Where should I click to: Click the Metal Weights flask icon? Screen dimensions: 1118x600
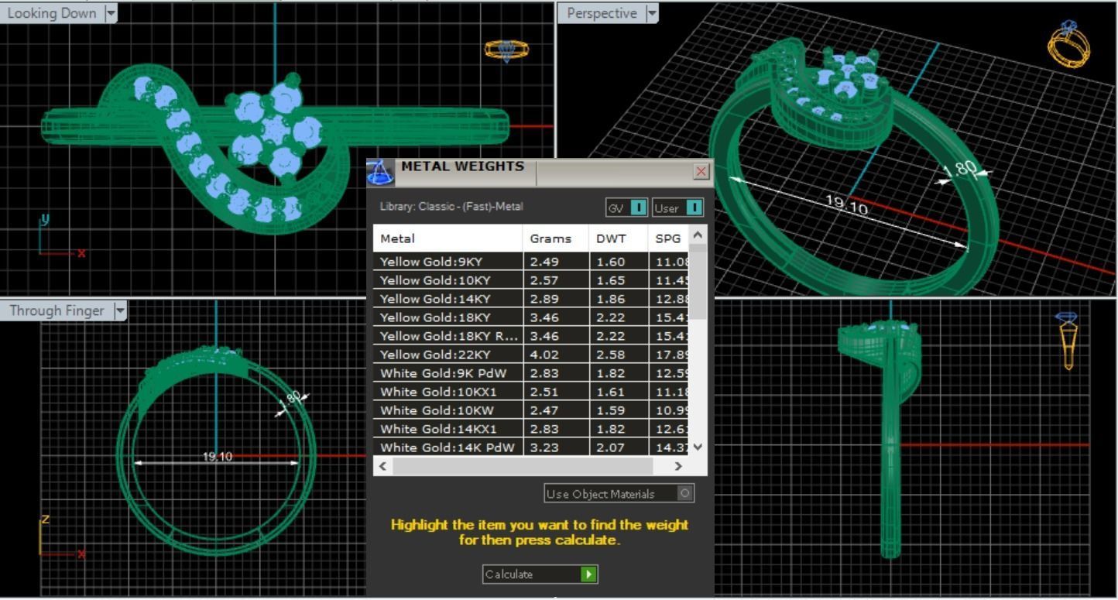pos(380,172)
